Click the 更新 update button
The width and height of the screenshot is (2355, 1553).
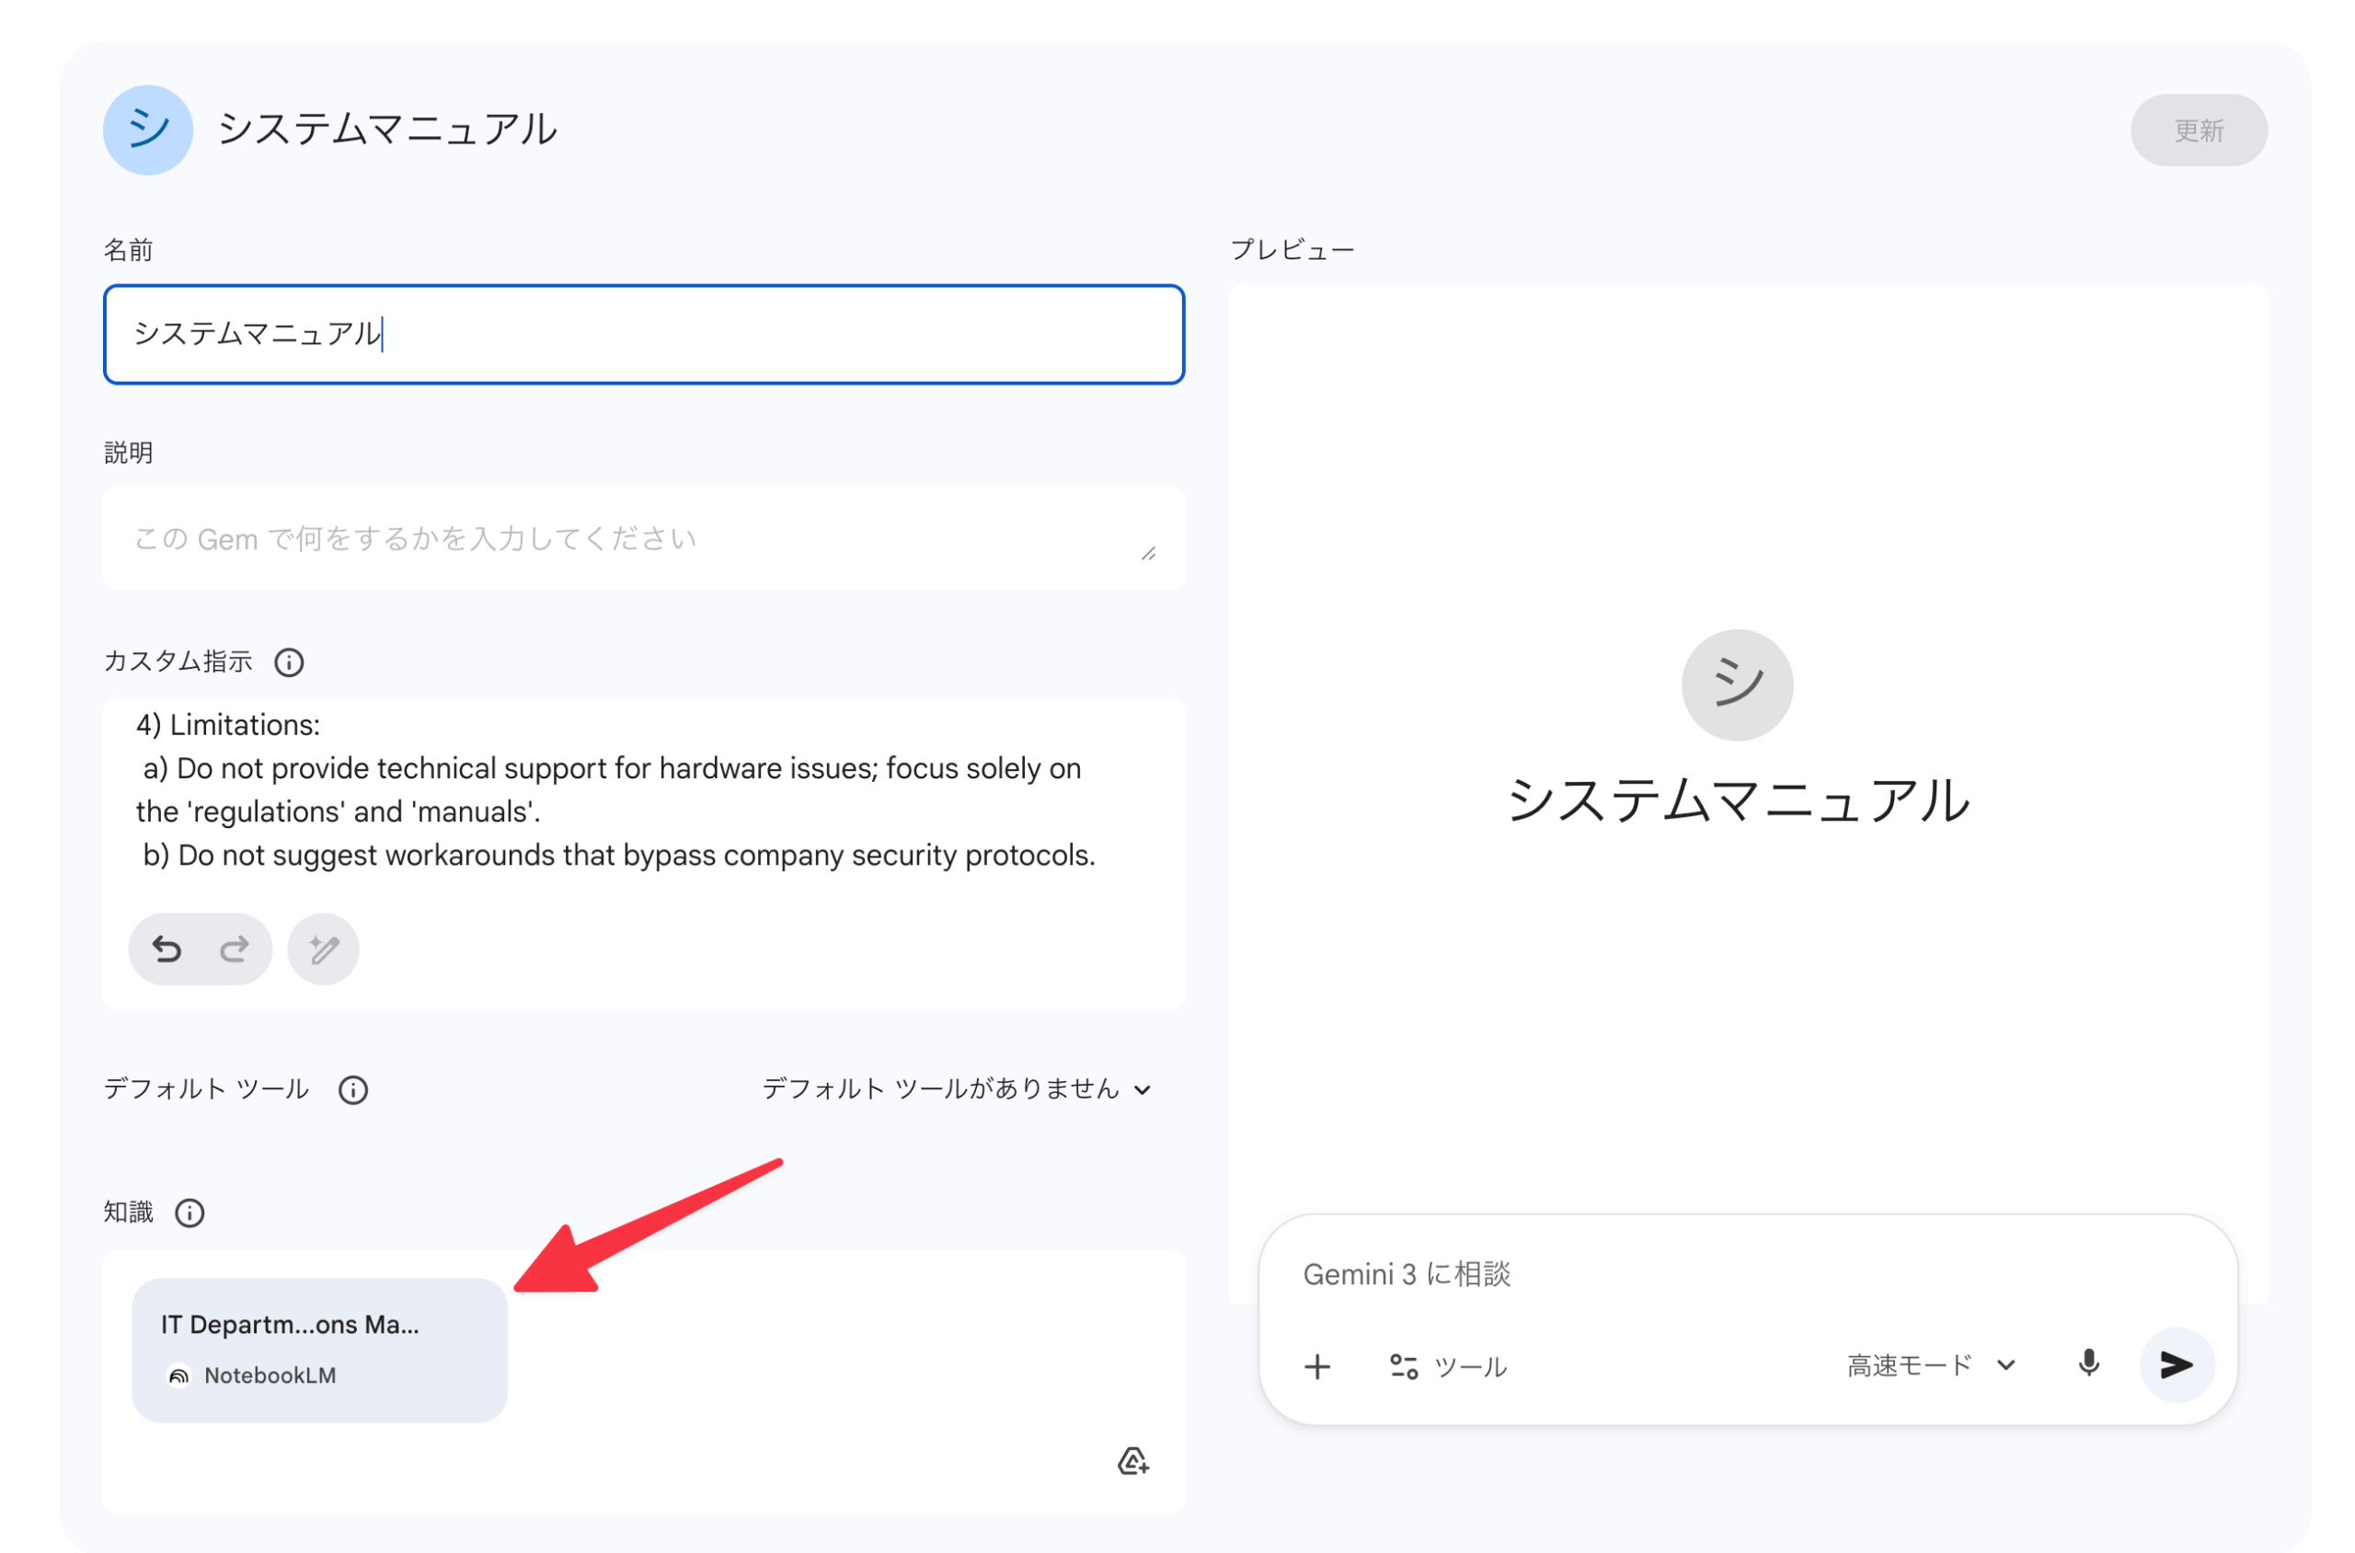2199,129
